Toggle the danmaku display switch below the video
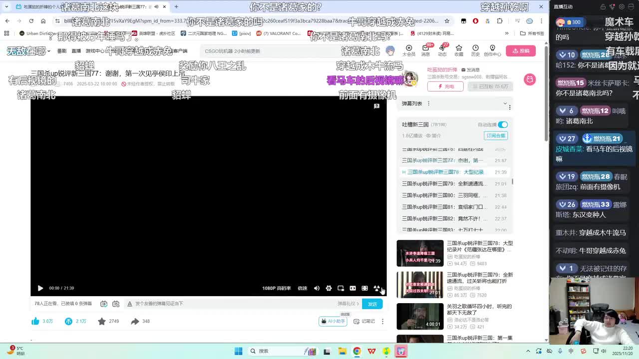 click(104, 304)
